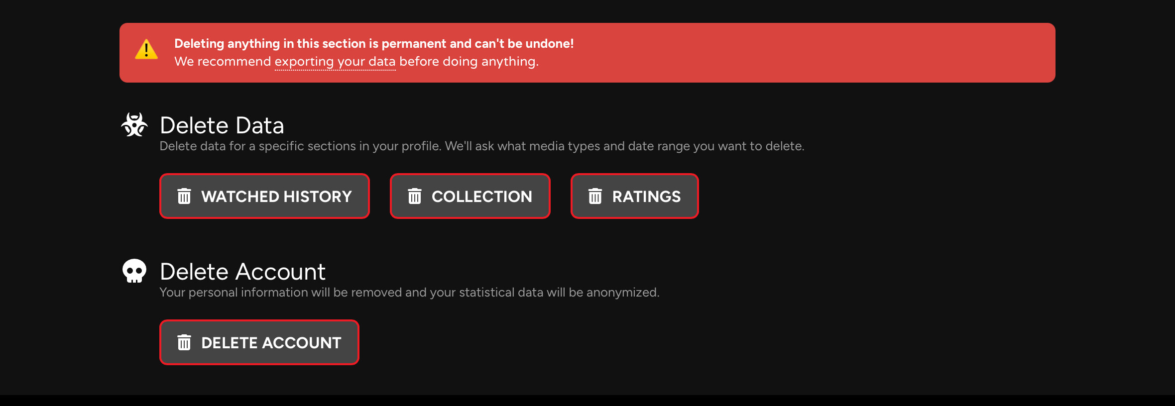Click the Delete Account section heading
The height and width of the screenshot is (406, 1175).
point(242,272)
